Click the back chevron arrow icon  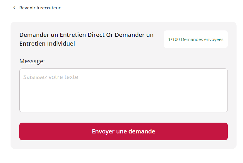[x=14, y=8]
